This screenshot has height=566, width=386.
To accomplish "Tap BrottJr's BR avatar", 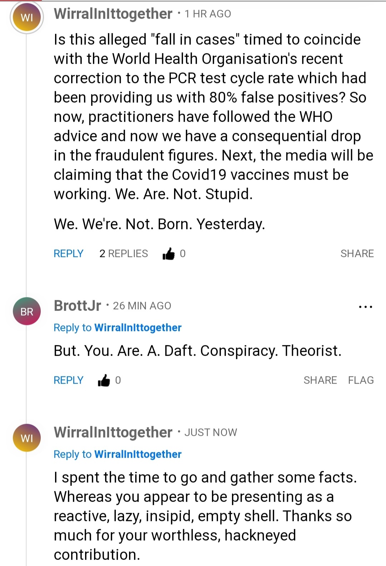I will coord(27,311).
